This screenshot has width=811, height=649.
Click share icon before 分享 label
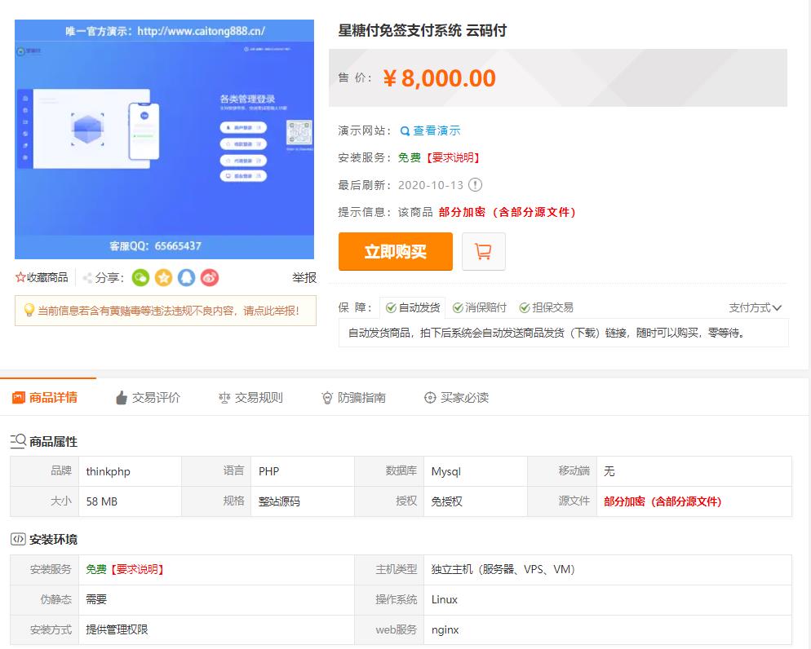[x=87, y=278]
